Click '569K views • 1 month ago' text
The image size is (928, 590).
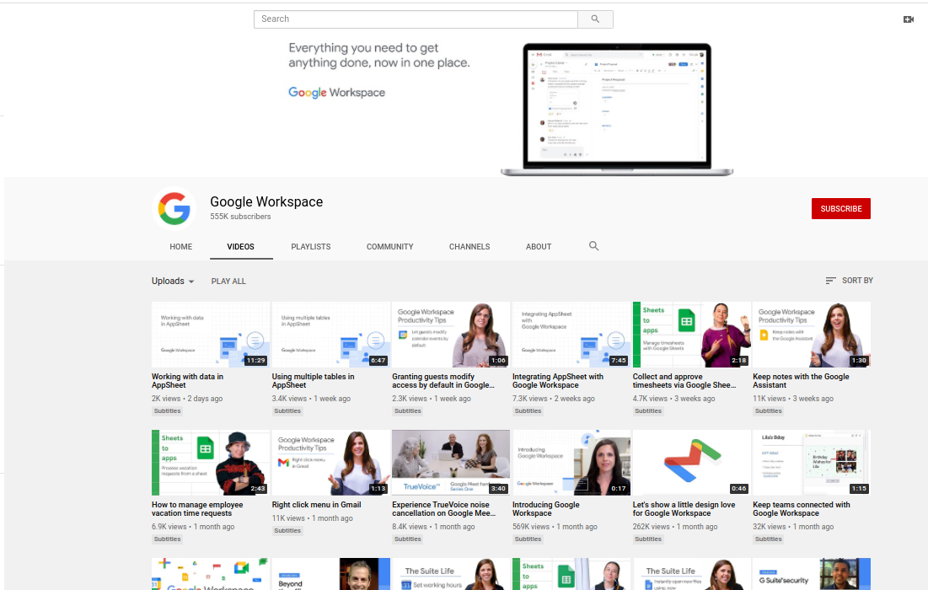(555, 527)
